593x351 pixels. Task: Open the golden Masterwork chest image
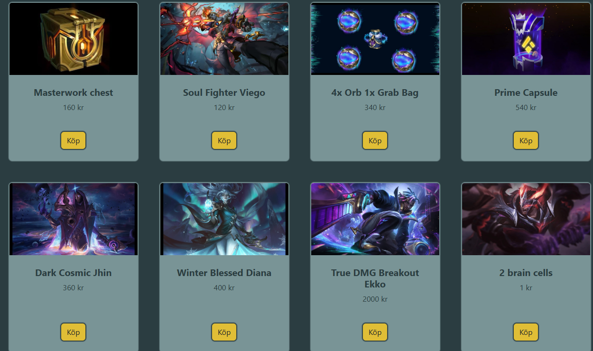point(74,39)
